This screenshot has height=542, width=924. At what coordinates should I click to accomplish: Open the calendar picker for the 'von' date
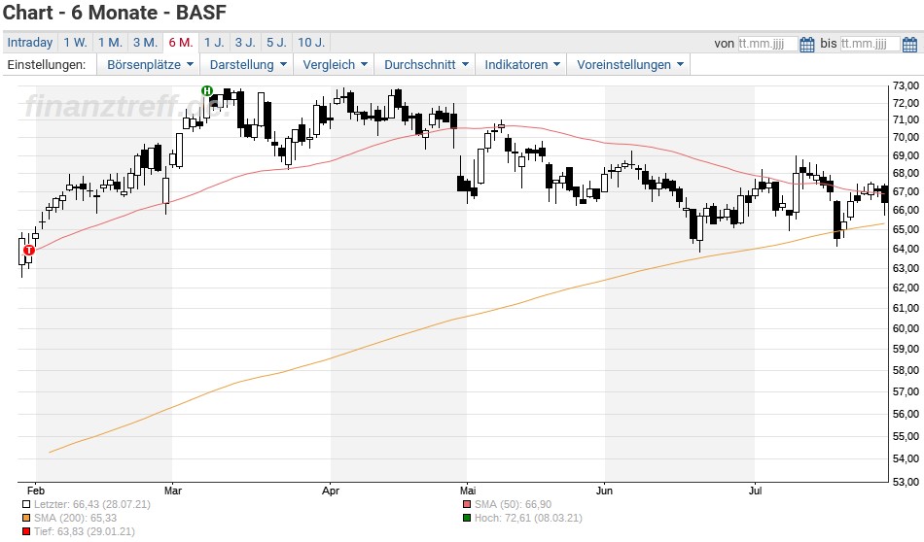(x=806, y=44)
